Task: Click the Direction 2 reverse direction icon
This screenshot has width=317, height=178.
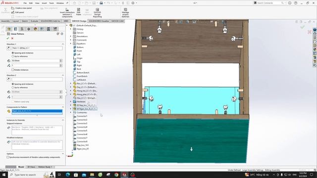Action: point(8,79)
